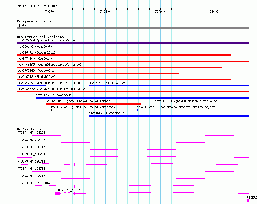This screenshot has height=204, width=257.
Task: Click the small exon arrow on NM_198714
Action: tap(74, 165)
